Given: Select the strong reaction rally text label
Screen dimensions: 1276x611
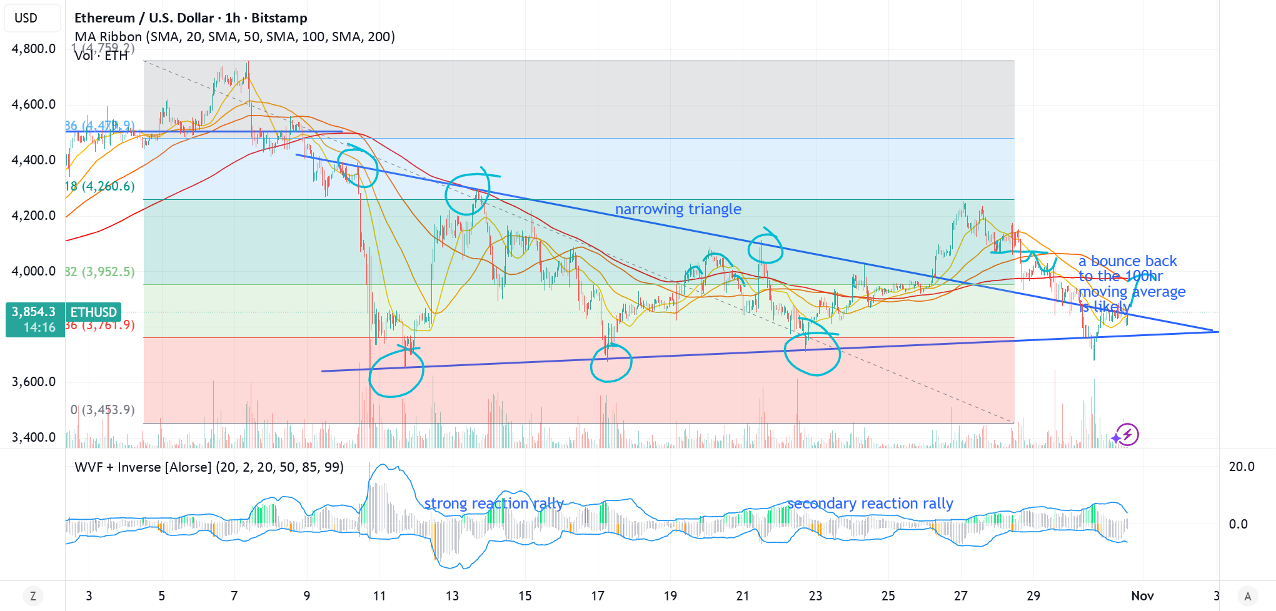Looking at the screenshot, I should coord(494,504).
